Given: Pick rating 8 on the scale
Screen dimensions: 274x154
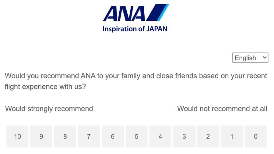Looking at the screenshot, I should pos(65,137).
